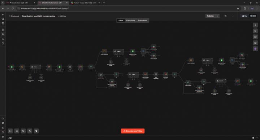Switch to the human-review Channel browser tab
This screenshot has width=260, height=140.
(x=85, y=3)
